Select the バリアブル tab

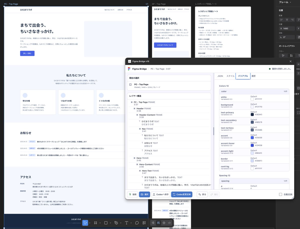coord(243,76)
